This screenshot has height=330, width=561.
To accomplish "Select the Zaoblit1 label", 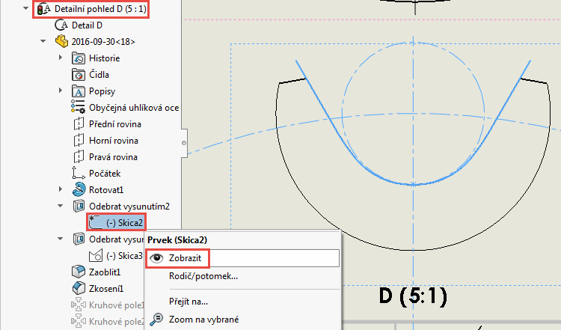I will click(105, 272).
